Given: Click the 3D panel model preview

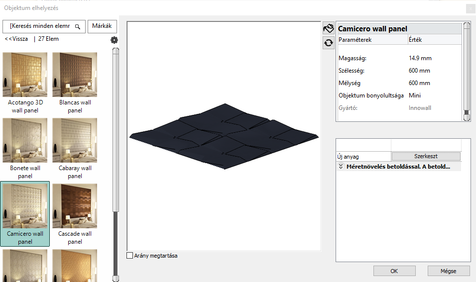Looking at the screenshot, I should click(224, 136).
